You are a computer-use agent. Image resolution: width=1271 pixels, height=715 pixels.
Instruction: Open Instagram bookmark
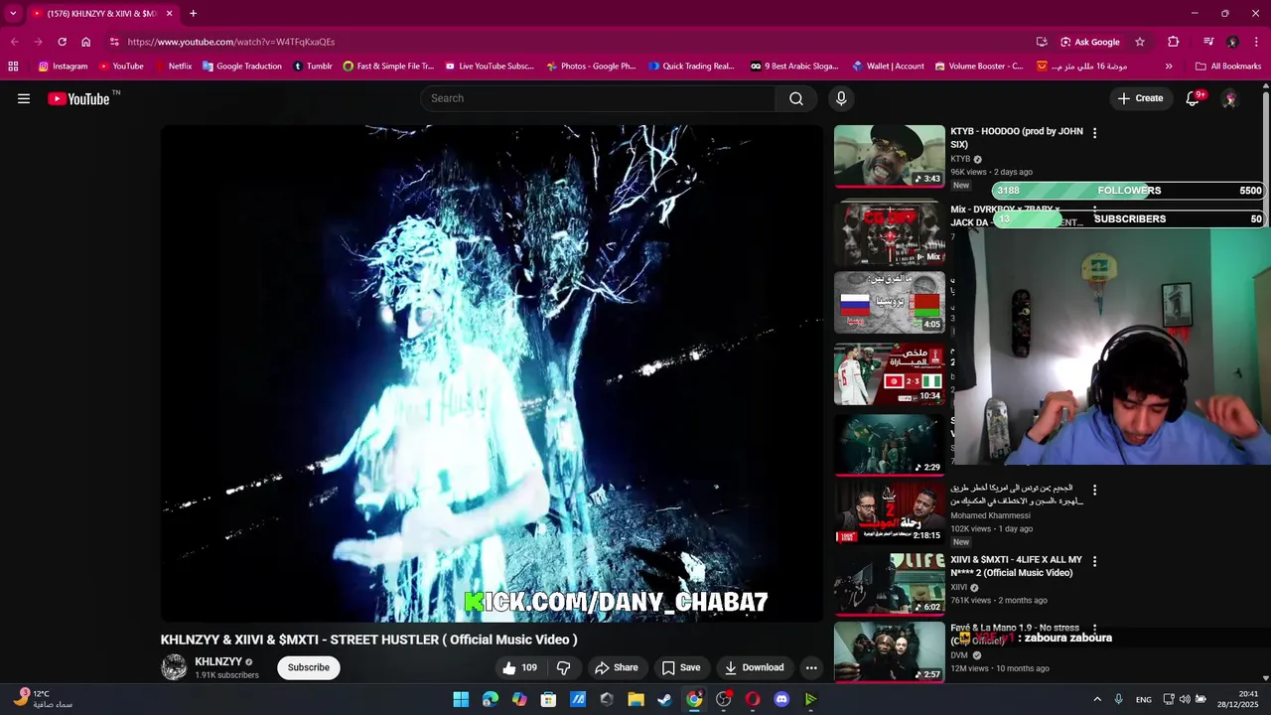[x=63, y=67]
